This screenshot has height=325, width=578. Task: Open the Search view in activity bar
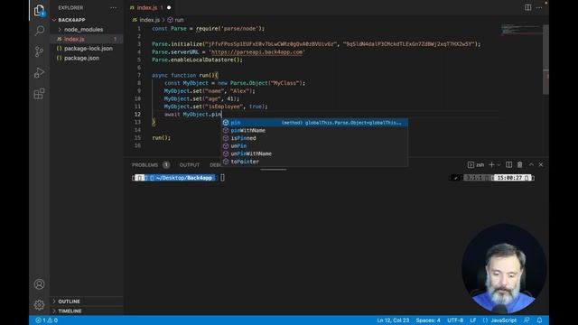click(x=39, y=30)
